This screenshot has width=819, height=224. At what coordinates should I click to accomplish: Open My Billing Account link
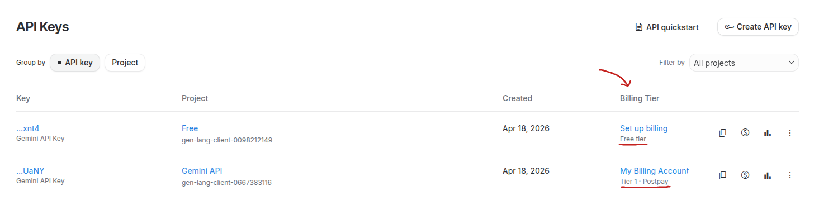click(x=654, y=171)
